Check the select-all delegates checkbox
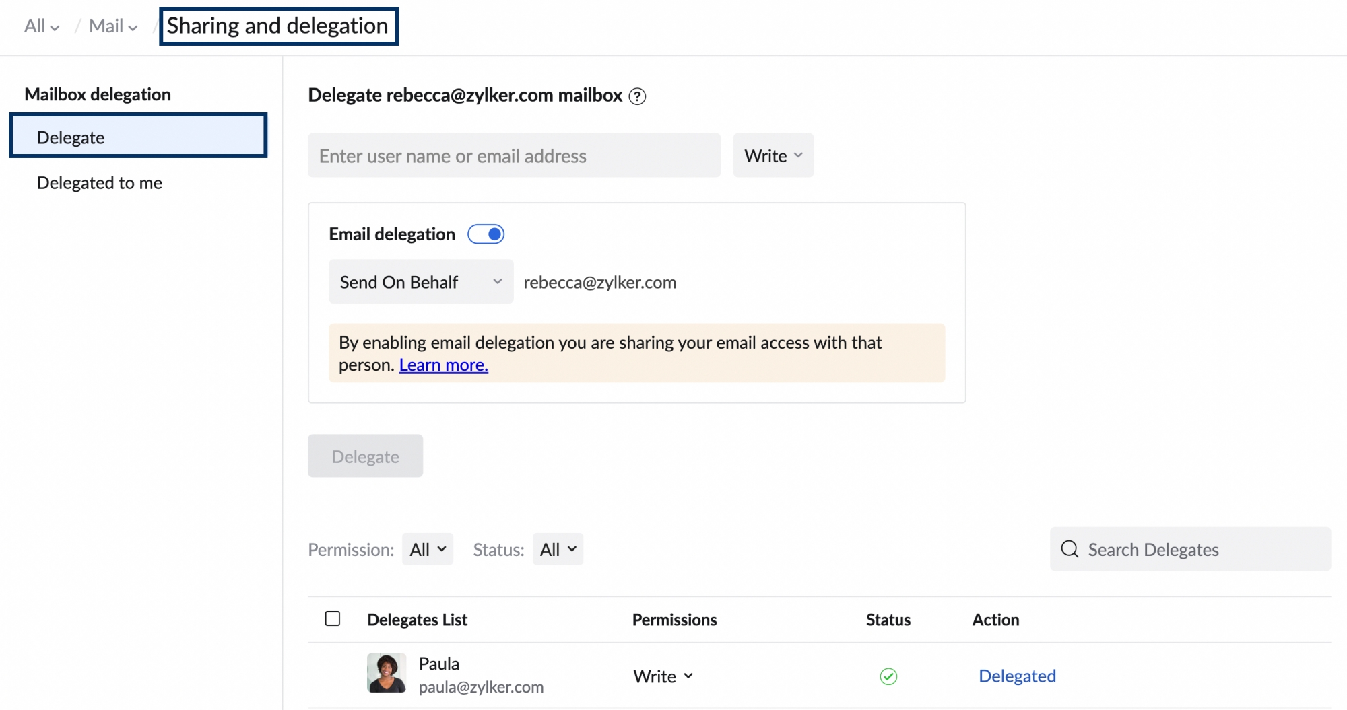1347x710 pixels. 333,618
